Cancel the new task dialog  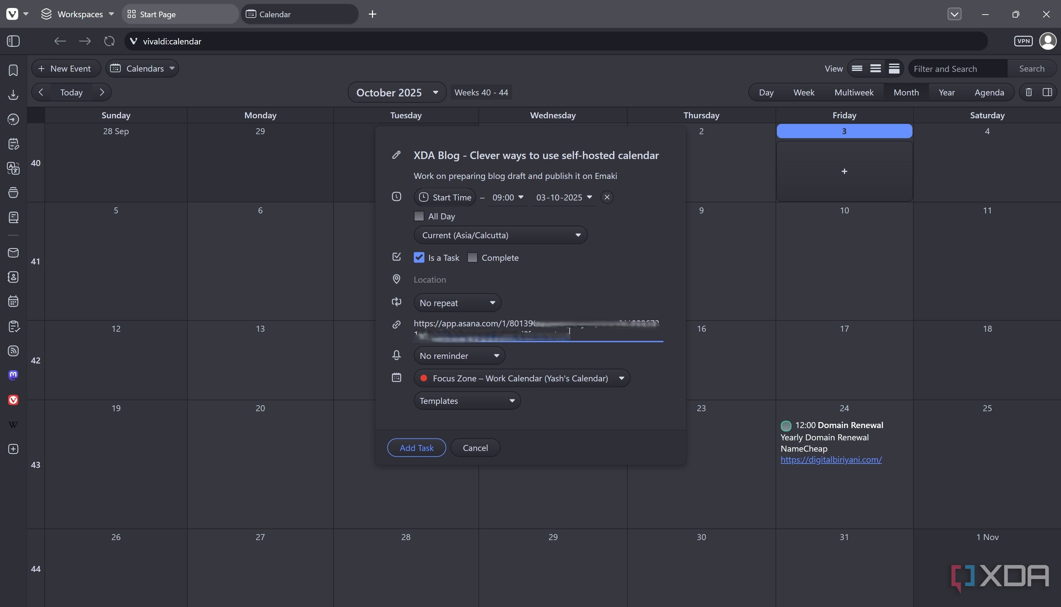click(x=475, y=448)
